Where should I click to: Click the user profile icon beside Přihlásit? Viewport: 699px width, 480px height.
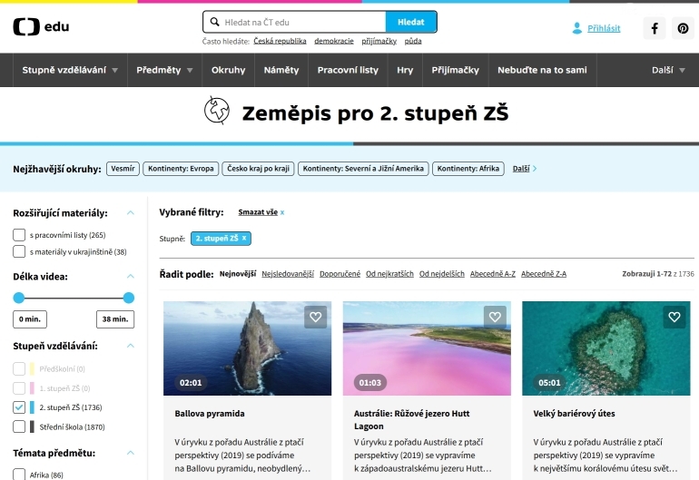(576, 28)
